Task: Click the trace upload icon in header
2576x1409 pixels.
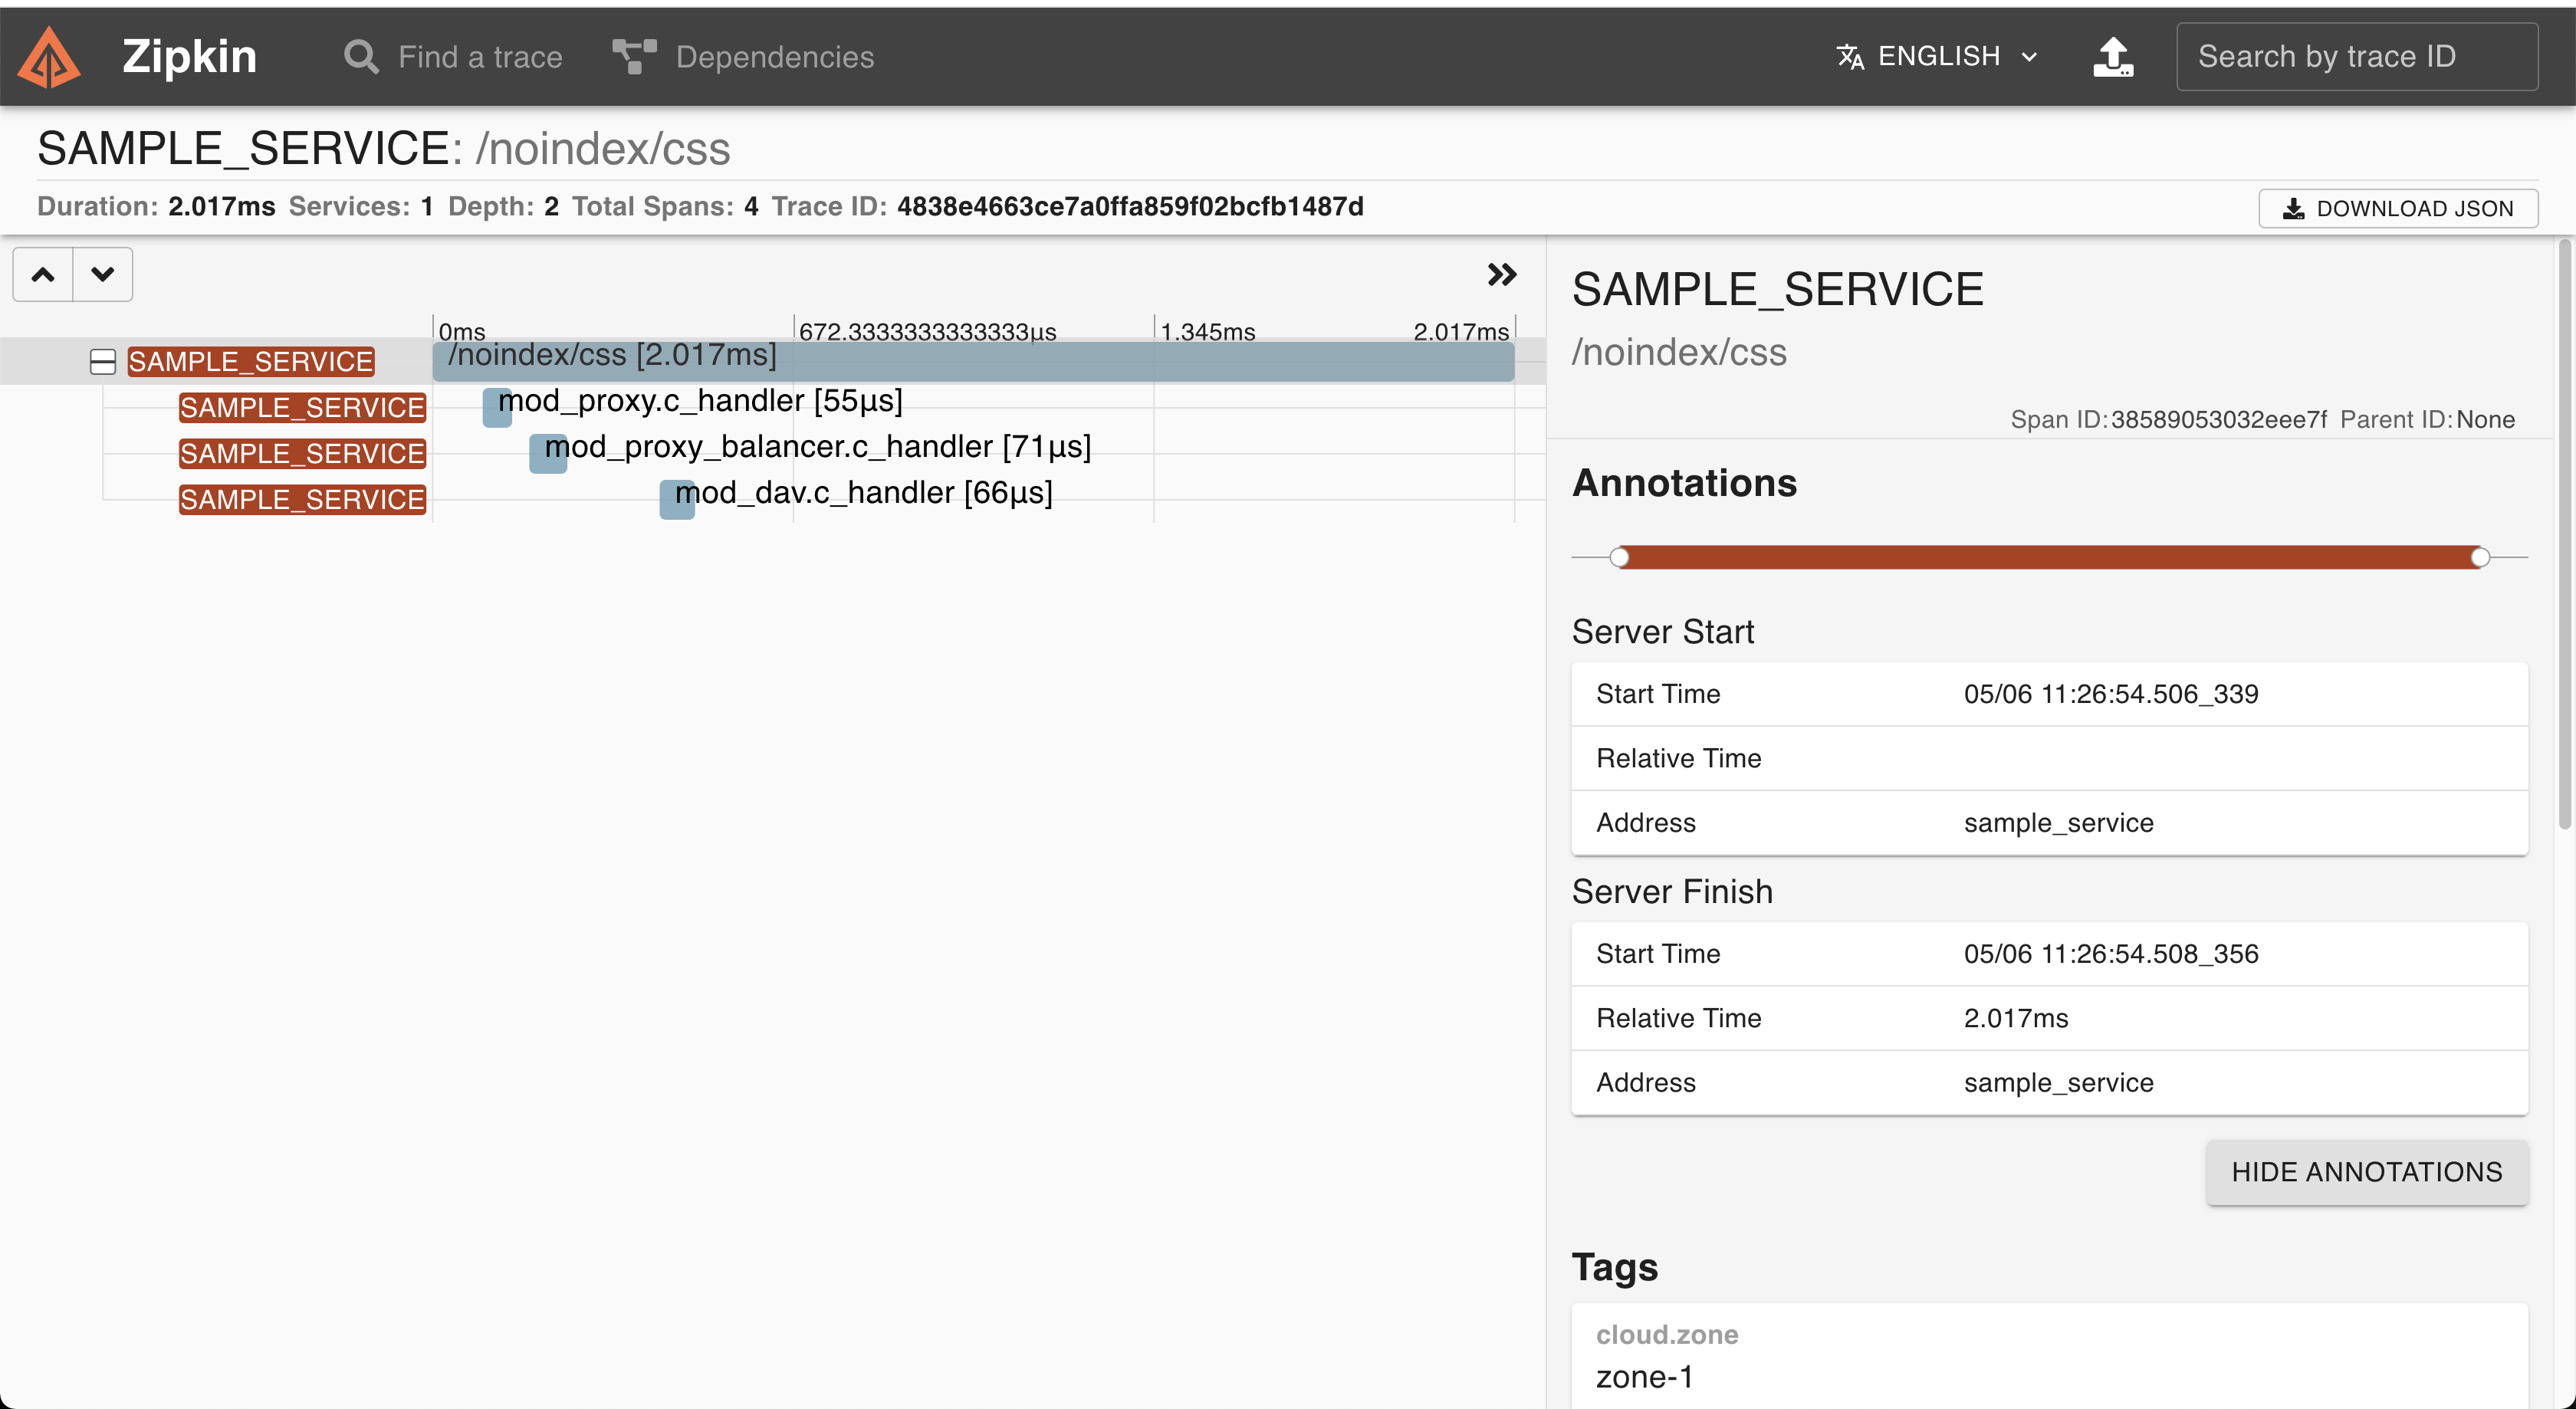Action: [2113, 57]
